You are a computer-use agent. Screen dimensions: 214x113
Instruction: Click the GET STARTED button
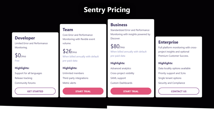click(x=35, y=91)
